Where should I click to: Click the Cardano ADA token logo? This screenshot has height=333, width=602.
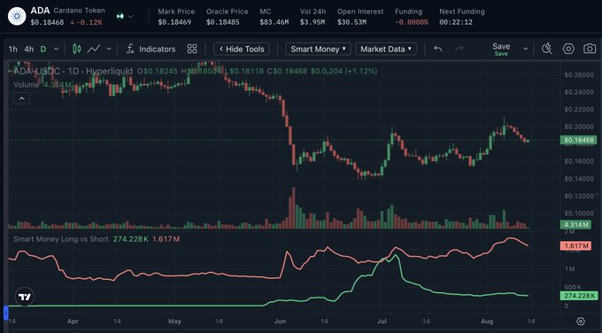(x=17, y=17)
